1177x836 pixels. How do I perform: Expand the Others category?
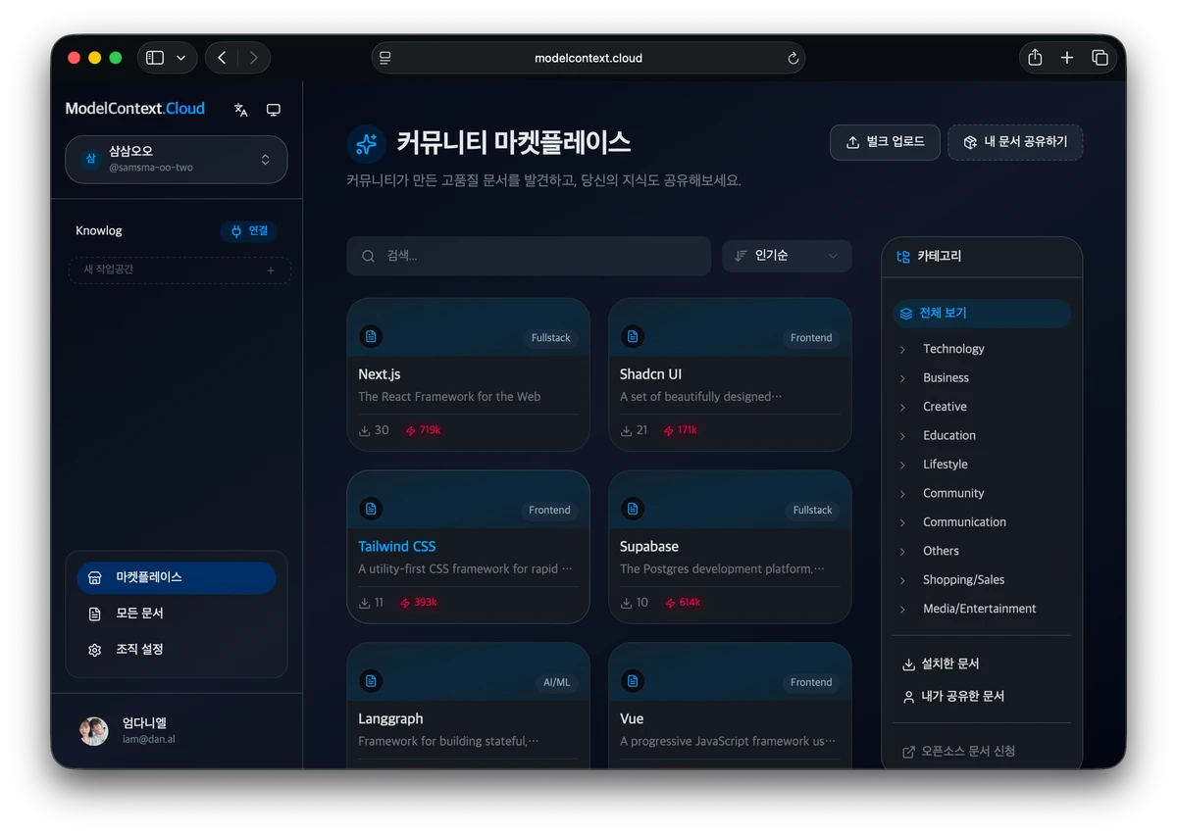(902, 552)
